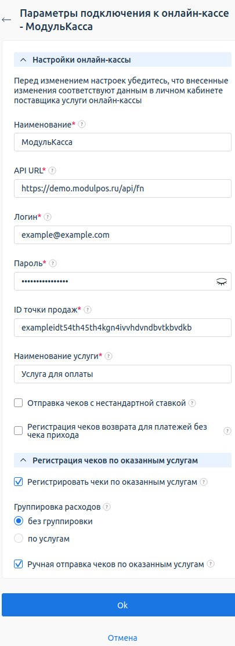Click the Логин email input field
This screenshot has width=235, height=646.
click(122, 235)
